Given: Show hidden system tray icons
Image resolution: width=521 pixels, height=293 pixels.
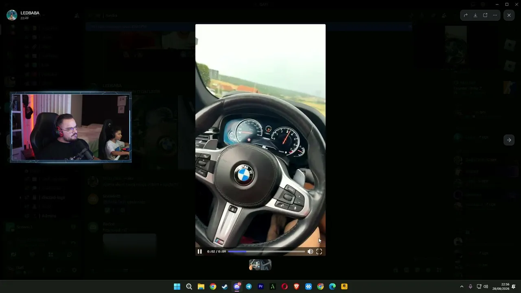Looking at the screenshot, I should coord(462,286).
